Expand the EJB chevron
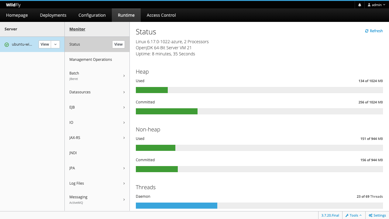This screenshot has width=389, height=219. (x=124, y=107)
